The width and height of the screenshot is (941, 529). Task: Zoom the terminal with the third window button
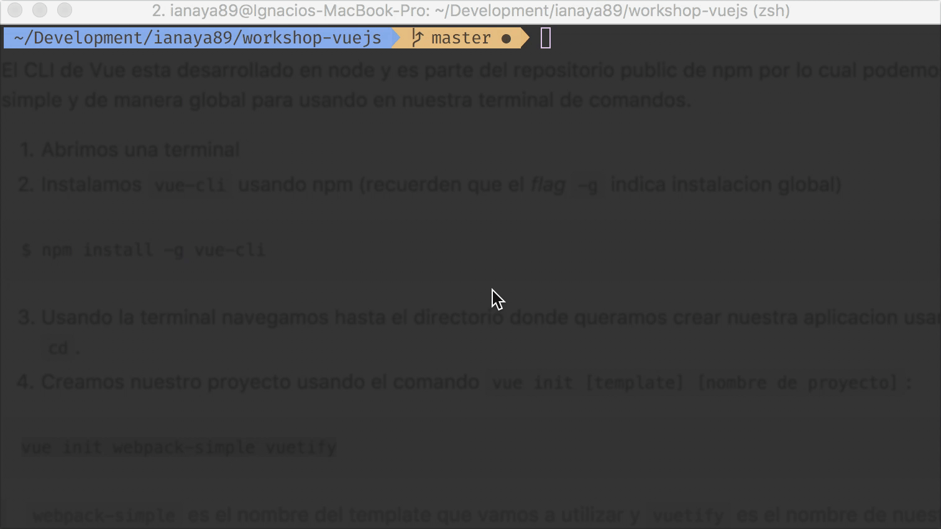click(x=64, y=10)
